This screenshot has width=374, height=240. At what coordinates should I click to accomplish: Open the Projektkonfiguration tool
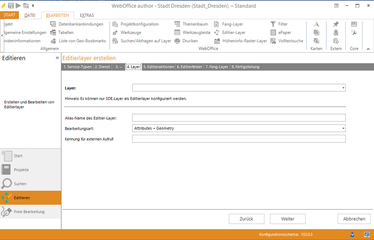(x=139, y=24)
